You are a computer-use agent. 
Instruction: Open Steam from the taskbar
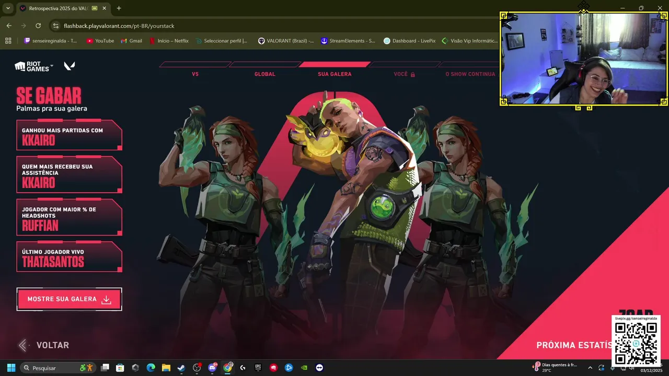pyautogui.click(x=181, y=368)
